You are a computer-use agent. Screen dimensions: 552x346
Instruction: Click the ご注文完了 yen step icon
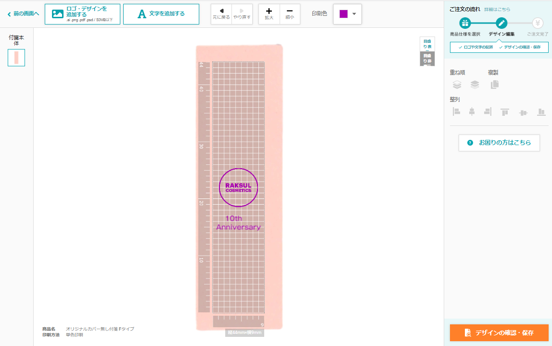(537, 23)
